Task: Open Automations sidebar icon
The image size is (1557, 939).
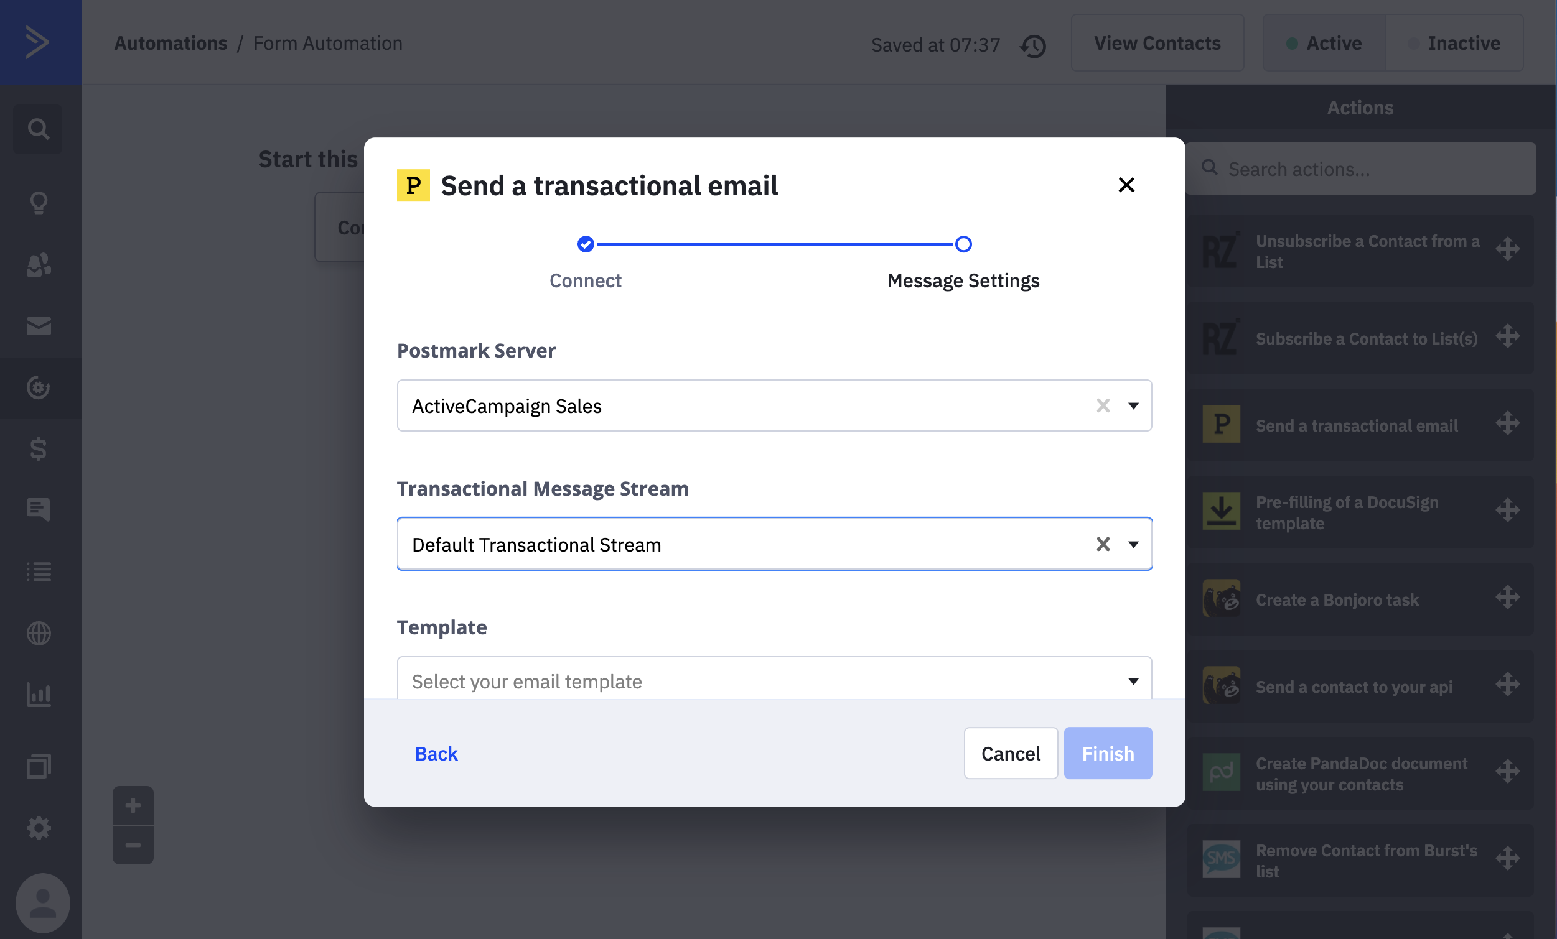Action: tap(39, 387)
